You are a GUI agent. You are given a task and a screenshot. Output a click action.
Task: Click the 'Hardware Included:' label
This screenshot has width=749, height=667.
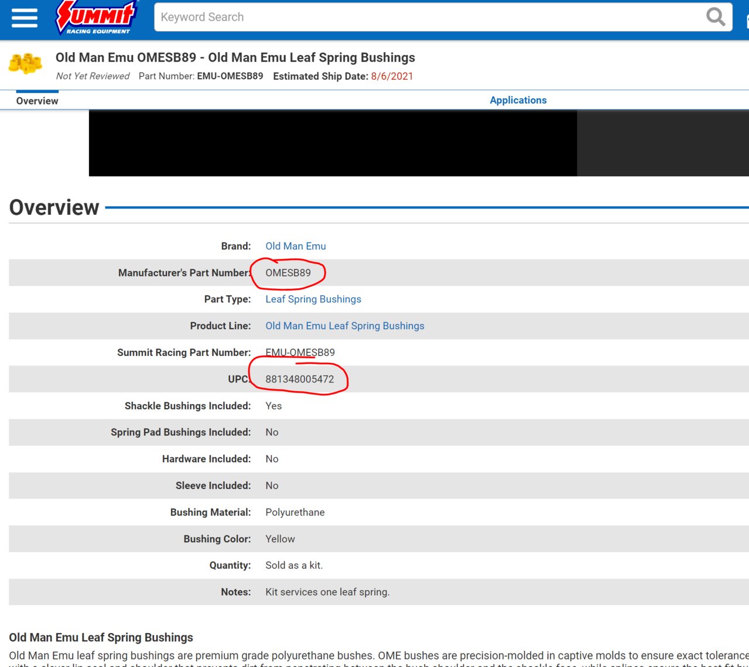click(207, 459)
